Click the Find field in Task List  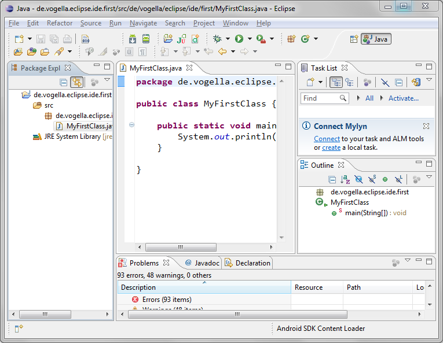320,98
